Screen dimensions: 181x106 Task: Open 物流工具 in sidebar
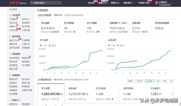13,23
